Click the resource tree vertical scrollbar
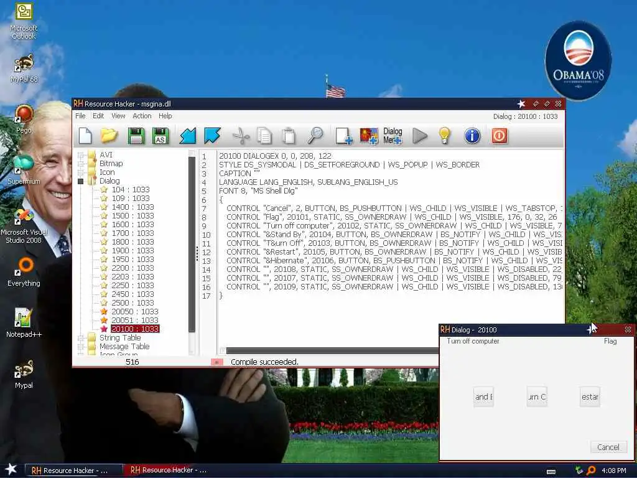Viewport: 637px width, 478px height. [x=192, y=244]
